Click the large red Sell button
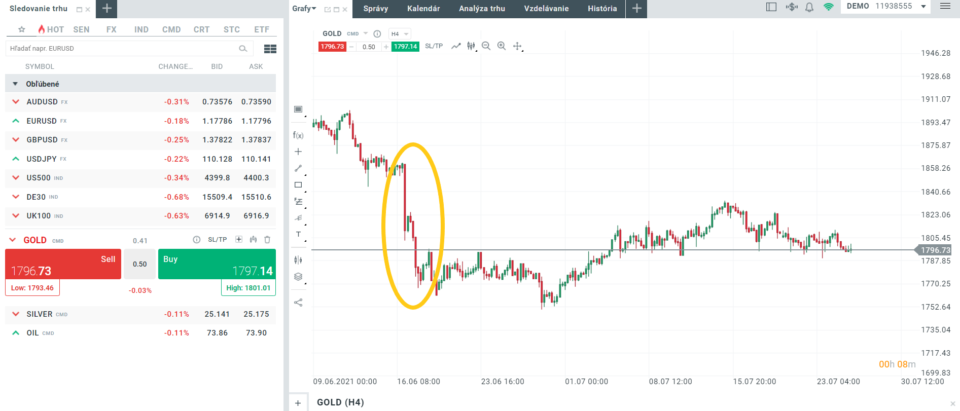 [63, 264]
